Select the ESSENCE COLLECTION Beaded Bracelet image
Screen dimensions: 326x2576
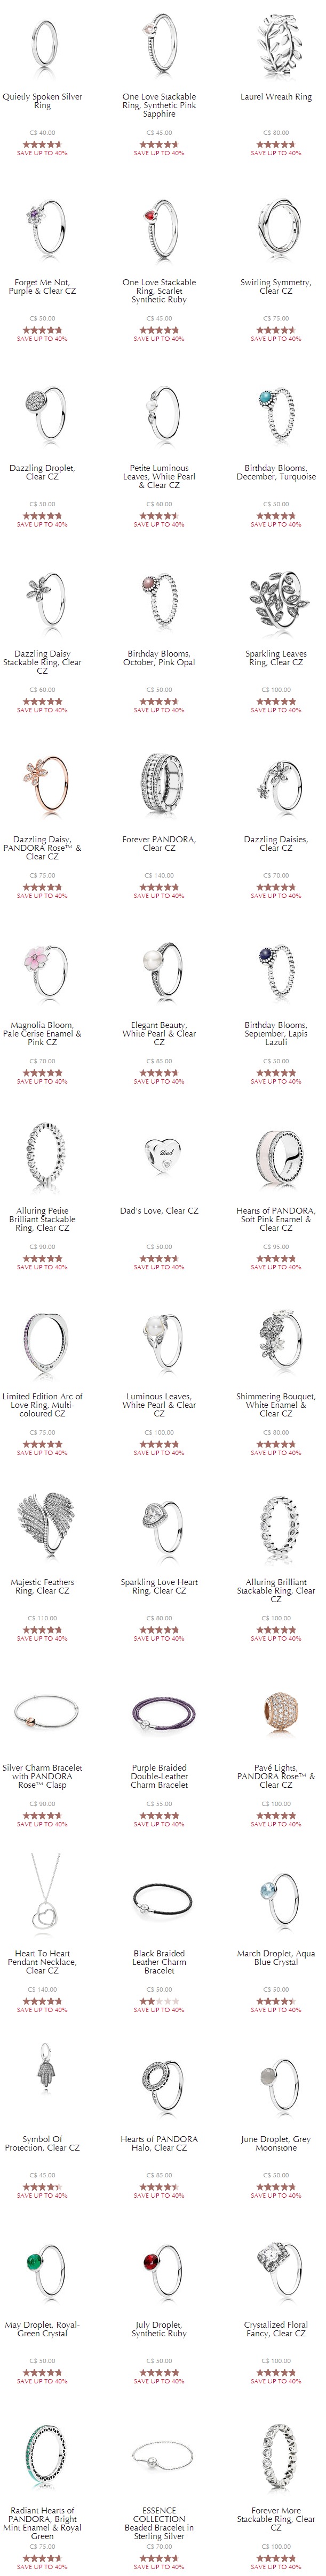pyautogui.click(x=158, y=2457)
